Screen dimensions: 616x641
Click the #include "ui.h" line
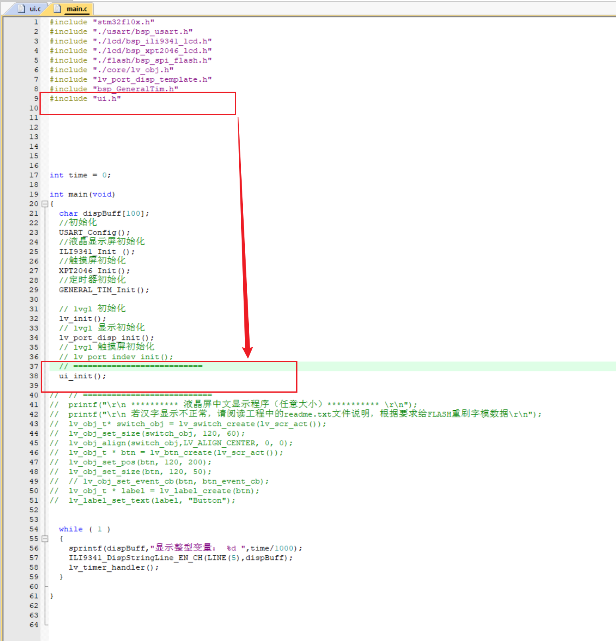point(85,98)
